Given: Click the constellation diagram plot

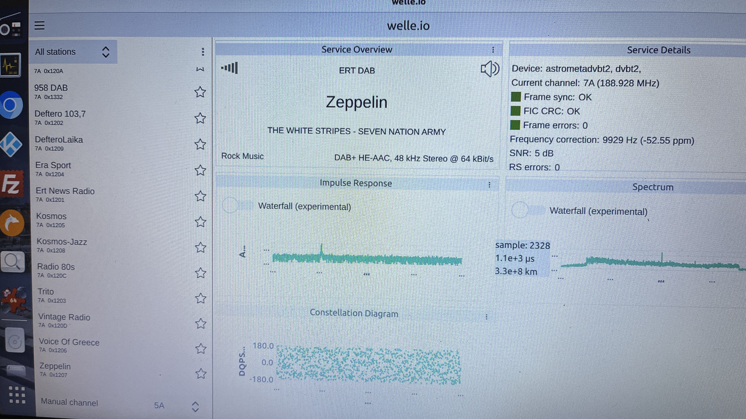Looking at the screenshot, I should point(368,366).
